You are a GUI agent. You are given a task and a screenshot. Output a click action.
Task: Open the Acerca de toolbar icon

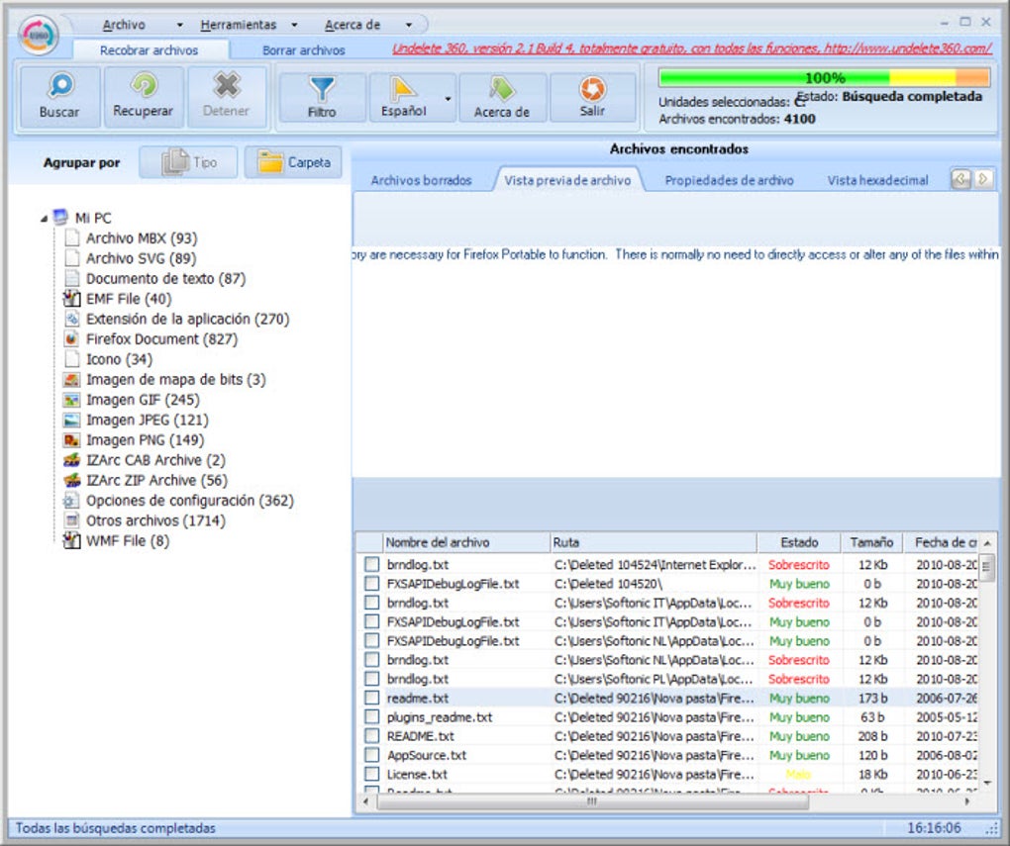tap(502, 89)
